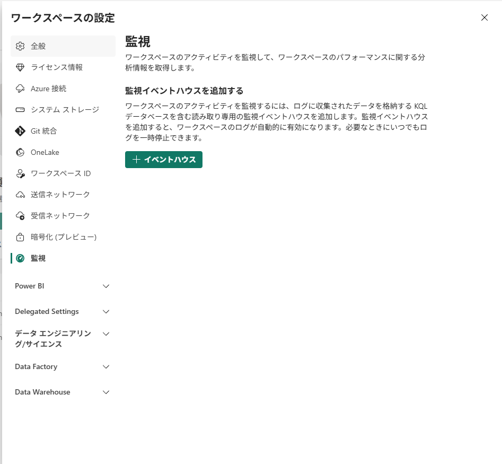Click the Delegated Settings label
502x464 pixels.
click(47, 312)
